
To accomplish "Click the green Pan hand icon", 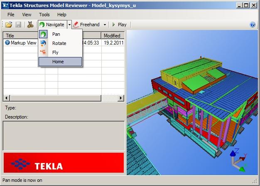I will click(x=43, y=34).
